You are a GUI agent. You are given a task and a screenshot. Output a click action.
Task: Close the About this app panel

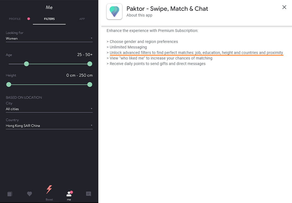click(284, 7)
